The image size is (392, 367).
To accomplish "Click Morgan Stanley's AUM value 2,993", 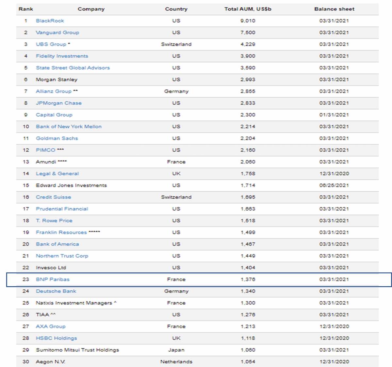I will 248,79.
